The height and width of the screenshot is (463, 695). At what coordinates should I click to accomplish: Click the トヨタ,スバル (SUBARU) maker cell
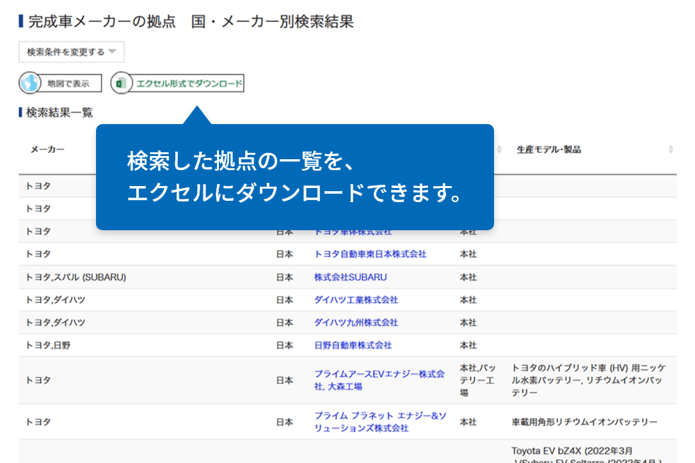[76, 277]
